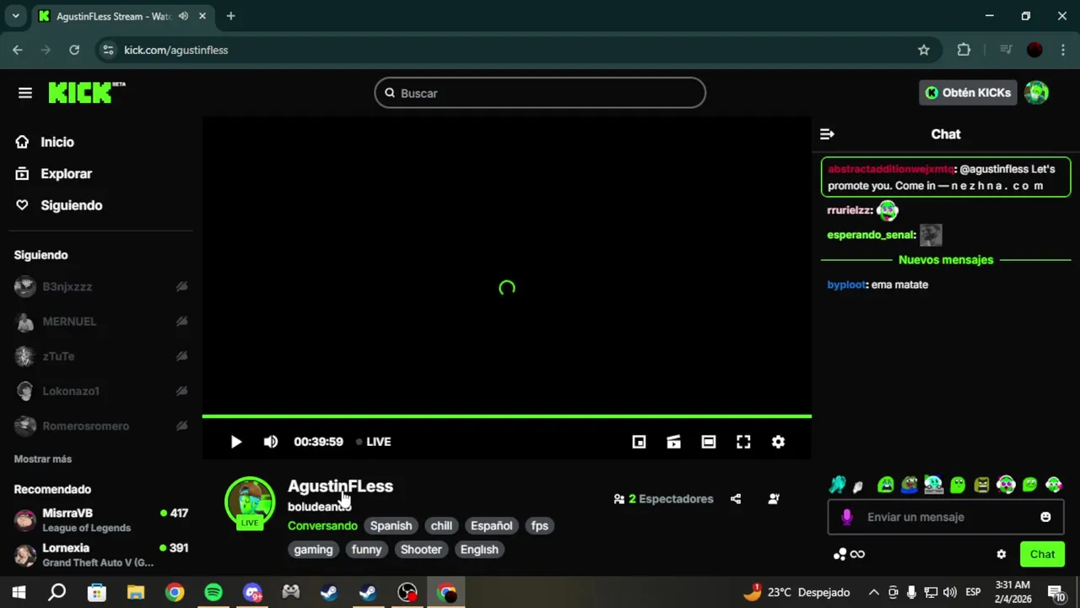Click the KICK logo
Screen dimensions: 1080x608
pos(86,93)
